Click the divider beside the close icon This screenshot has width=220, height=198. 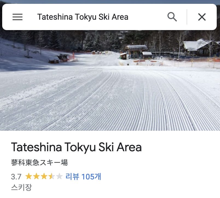tap(187, 17)
